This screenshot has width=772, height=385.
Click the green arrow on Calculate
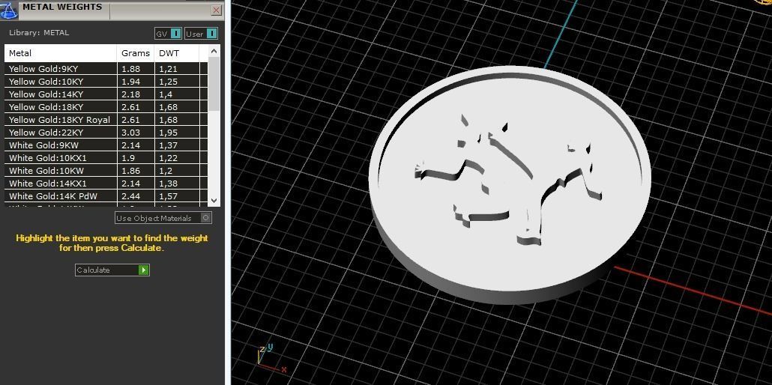143,270
